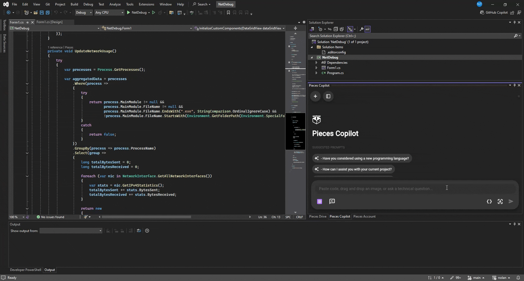524x281 pixels.
Task: Open the File menu
Action: tap(14, 4)
